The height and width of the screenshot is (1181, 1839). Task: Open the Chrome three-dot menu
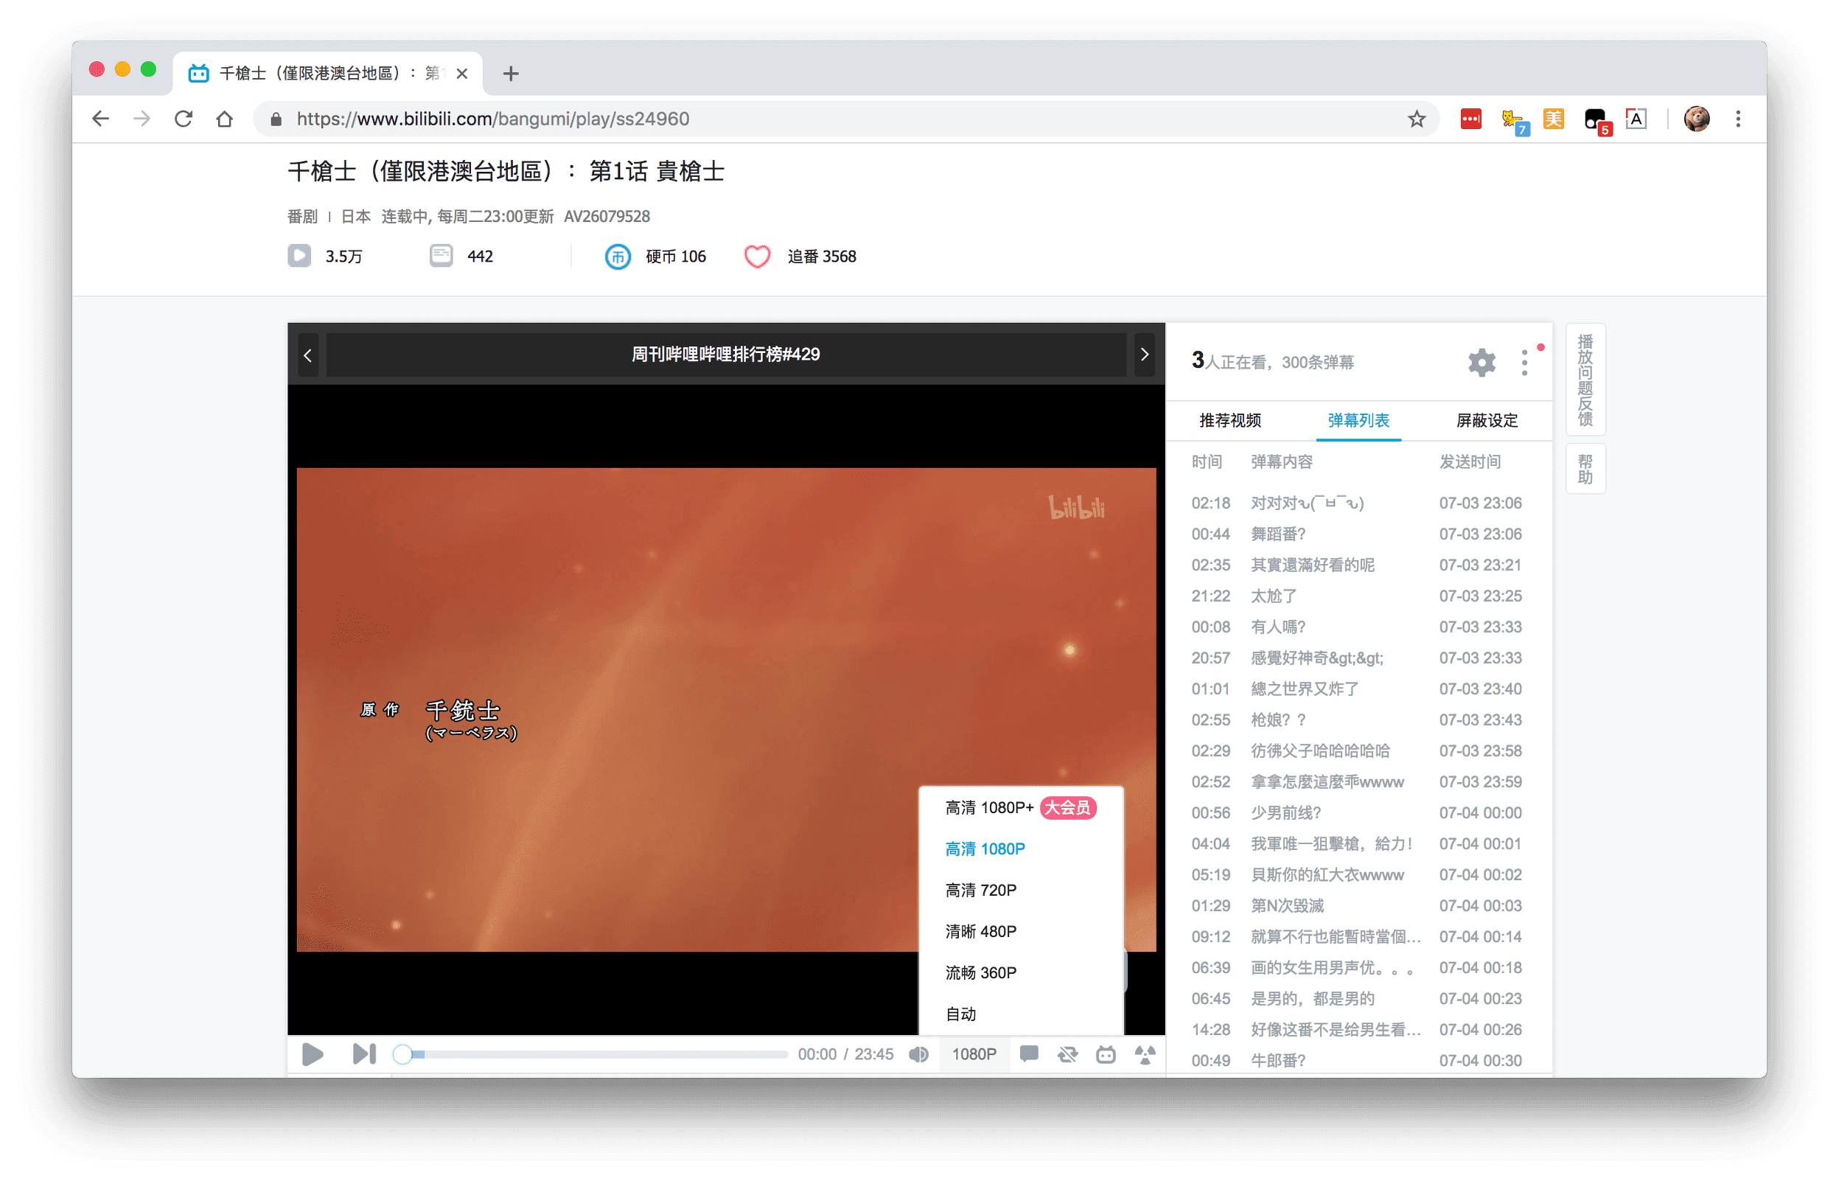[1737, 119]
